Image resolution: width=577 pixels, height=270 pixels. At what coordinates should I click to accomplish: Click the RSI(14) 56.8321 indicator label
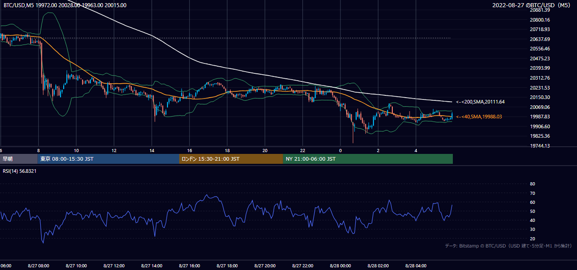[20, 171]
